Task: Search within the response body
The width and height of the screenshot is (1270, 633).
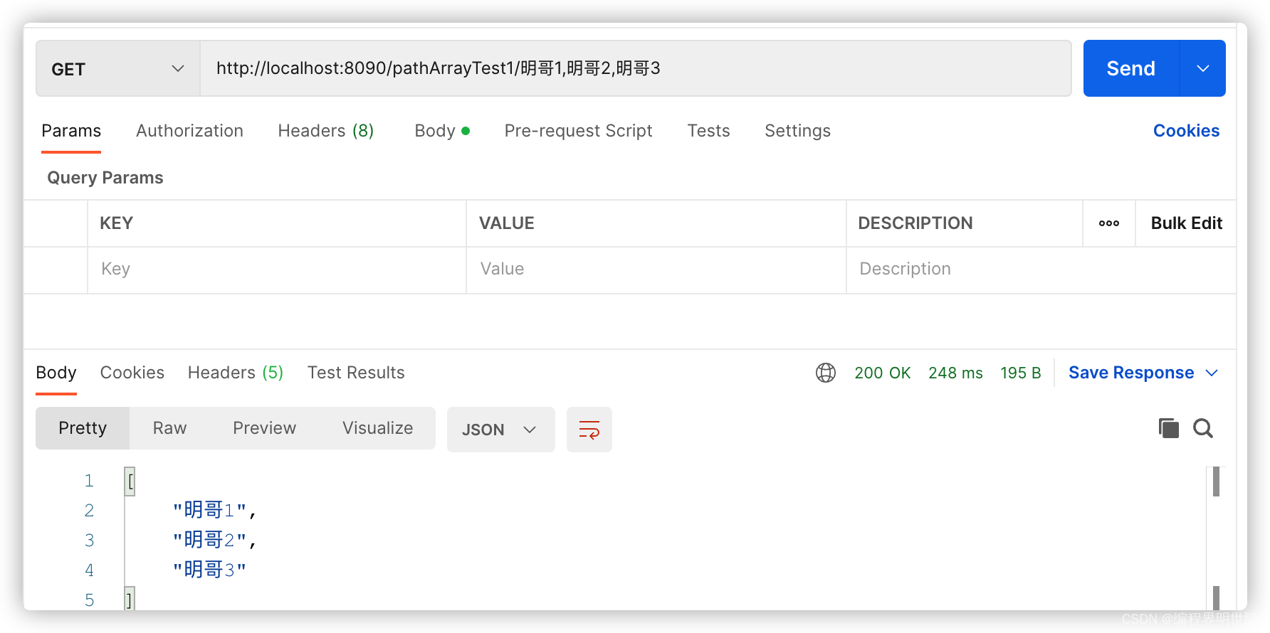Action: (1203, 428)
